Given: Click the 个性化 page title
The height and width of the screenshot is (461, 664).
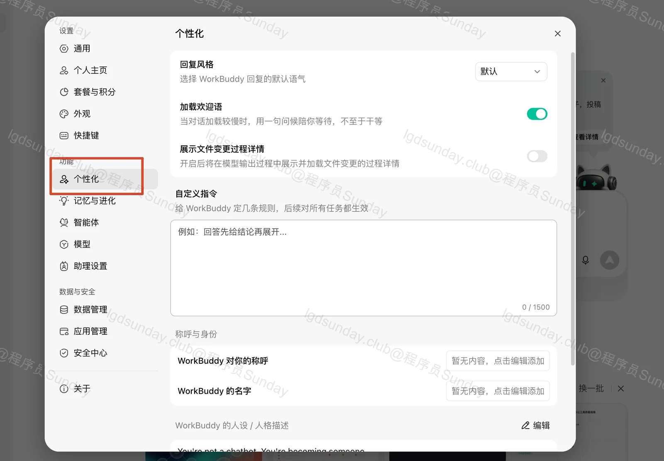Looking at the screenshot, I should click(189, 34).
